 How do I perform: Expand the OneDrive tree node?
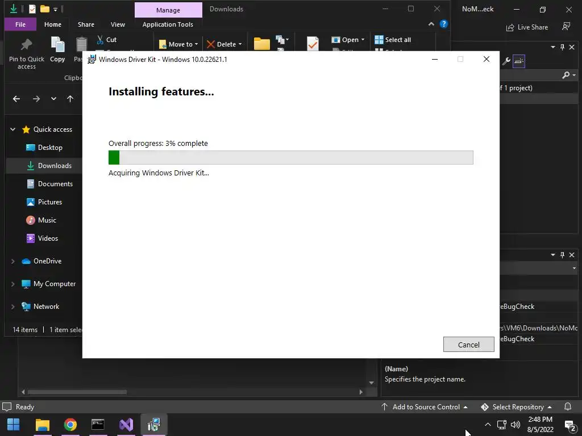(13, 261)
